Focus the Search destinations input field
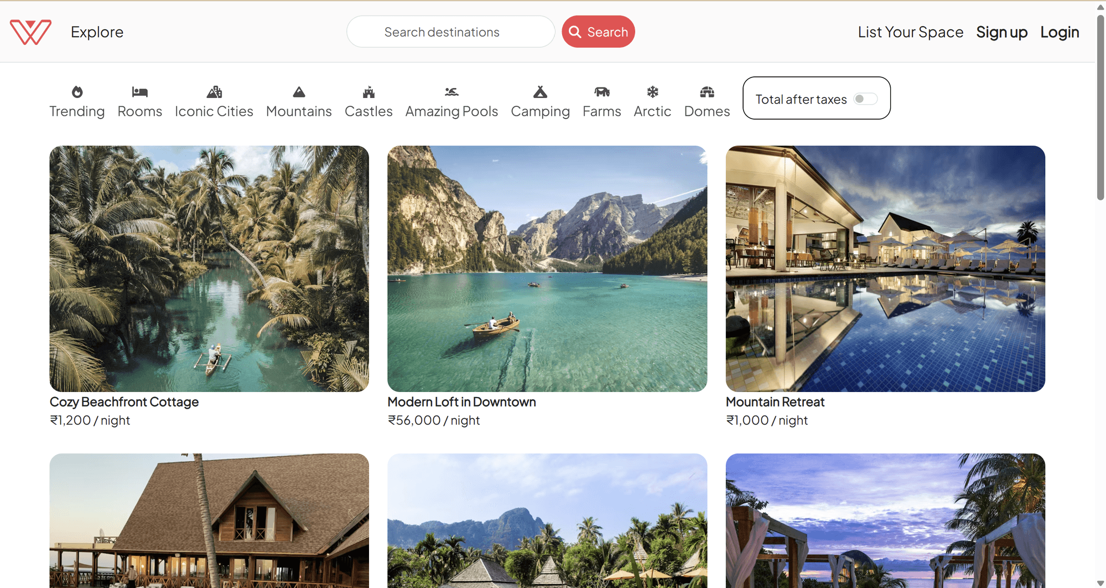Screen dimensions: 1106x588 450,32
